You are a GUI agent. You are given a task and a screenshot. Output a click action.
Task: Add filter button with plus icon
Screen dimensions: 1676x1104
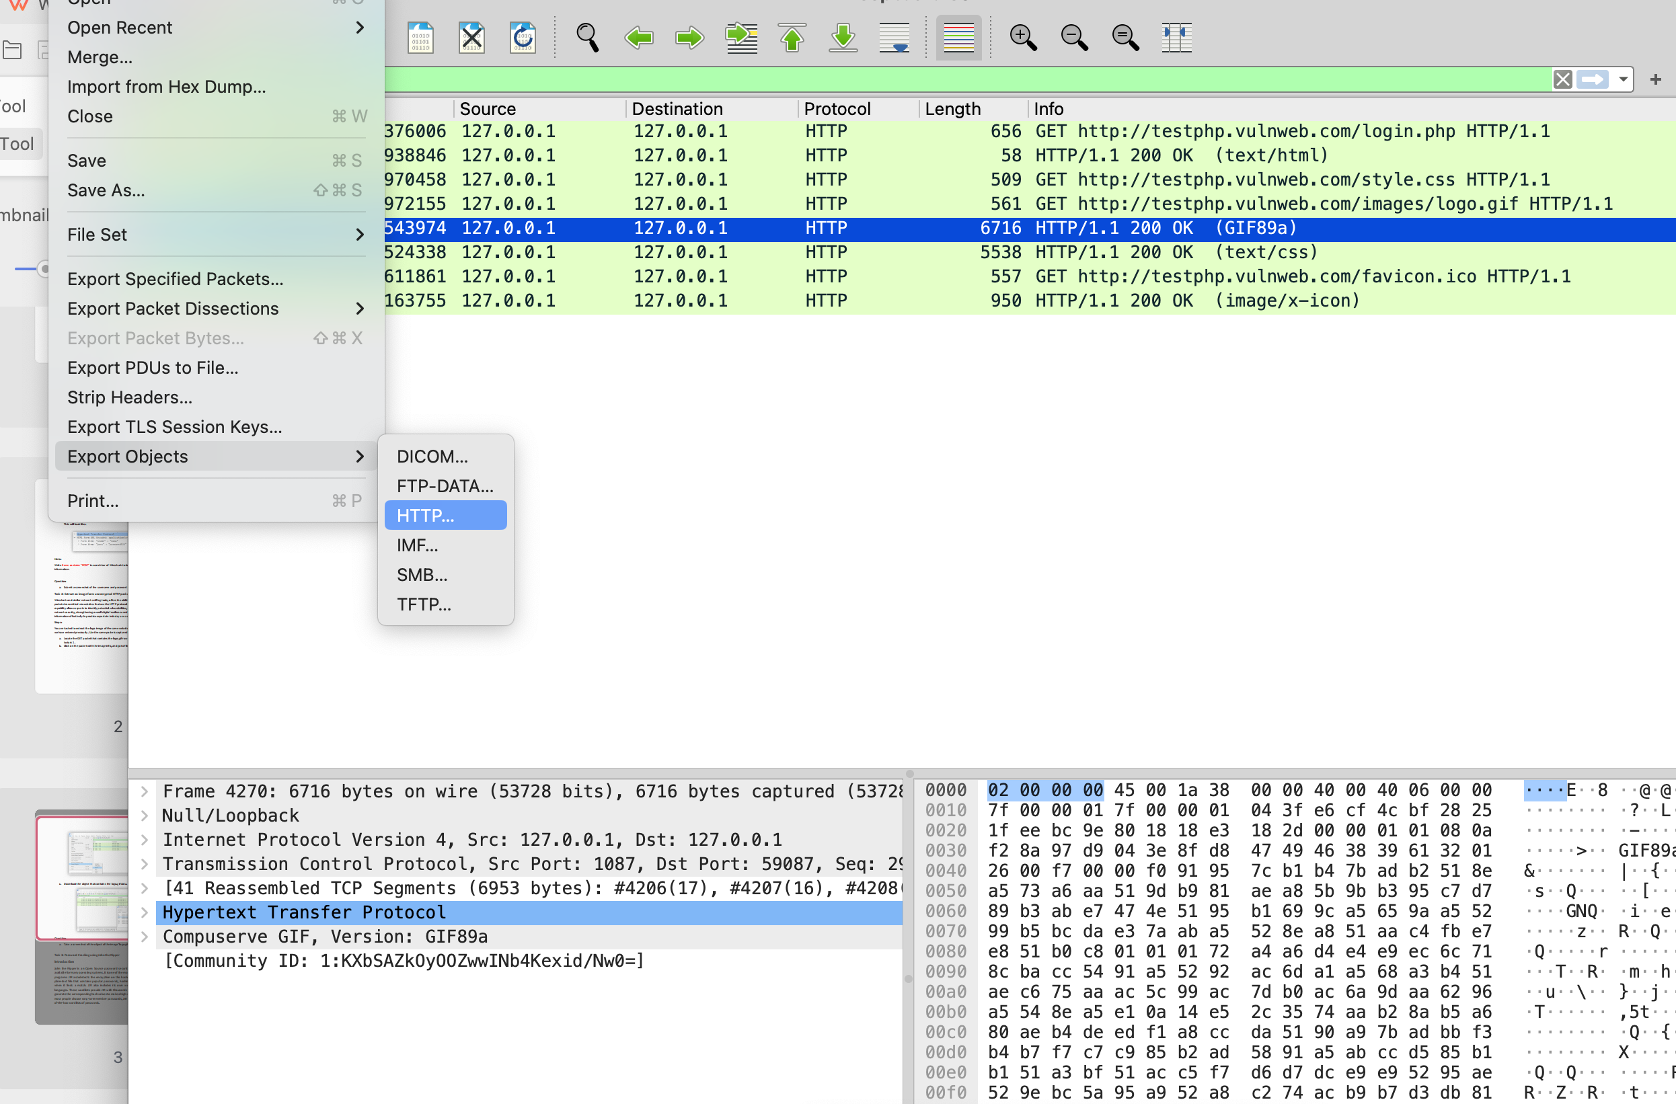pos(1656,79)
